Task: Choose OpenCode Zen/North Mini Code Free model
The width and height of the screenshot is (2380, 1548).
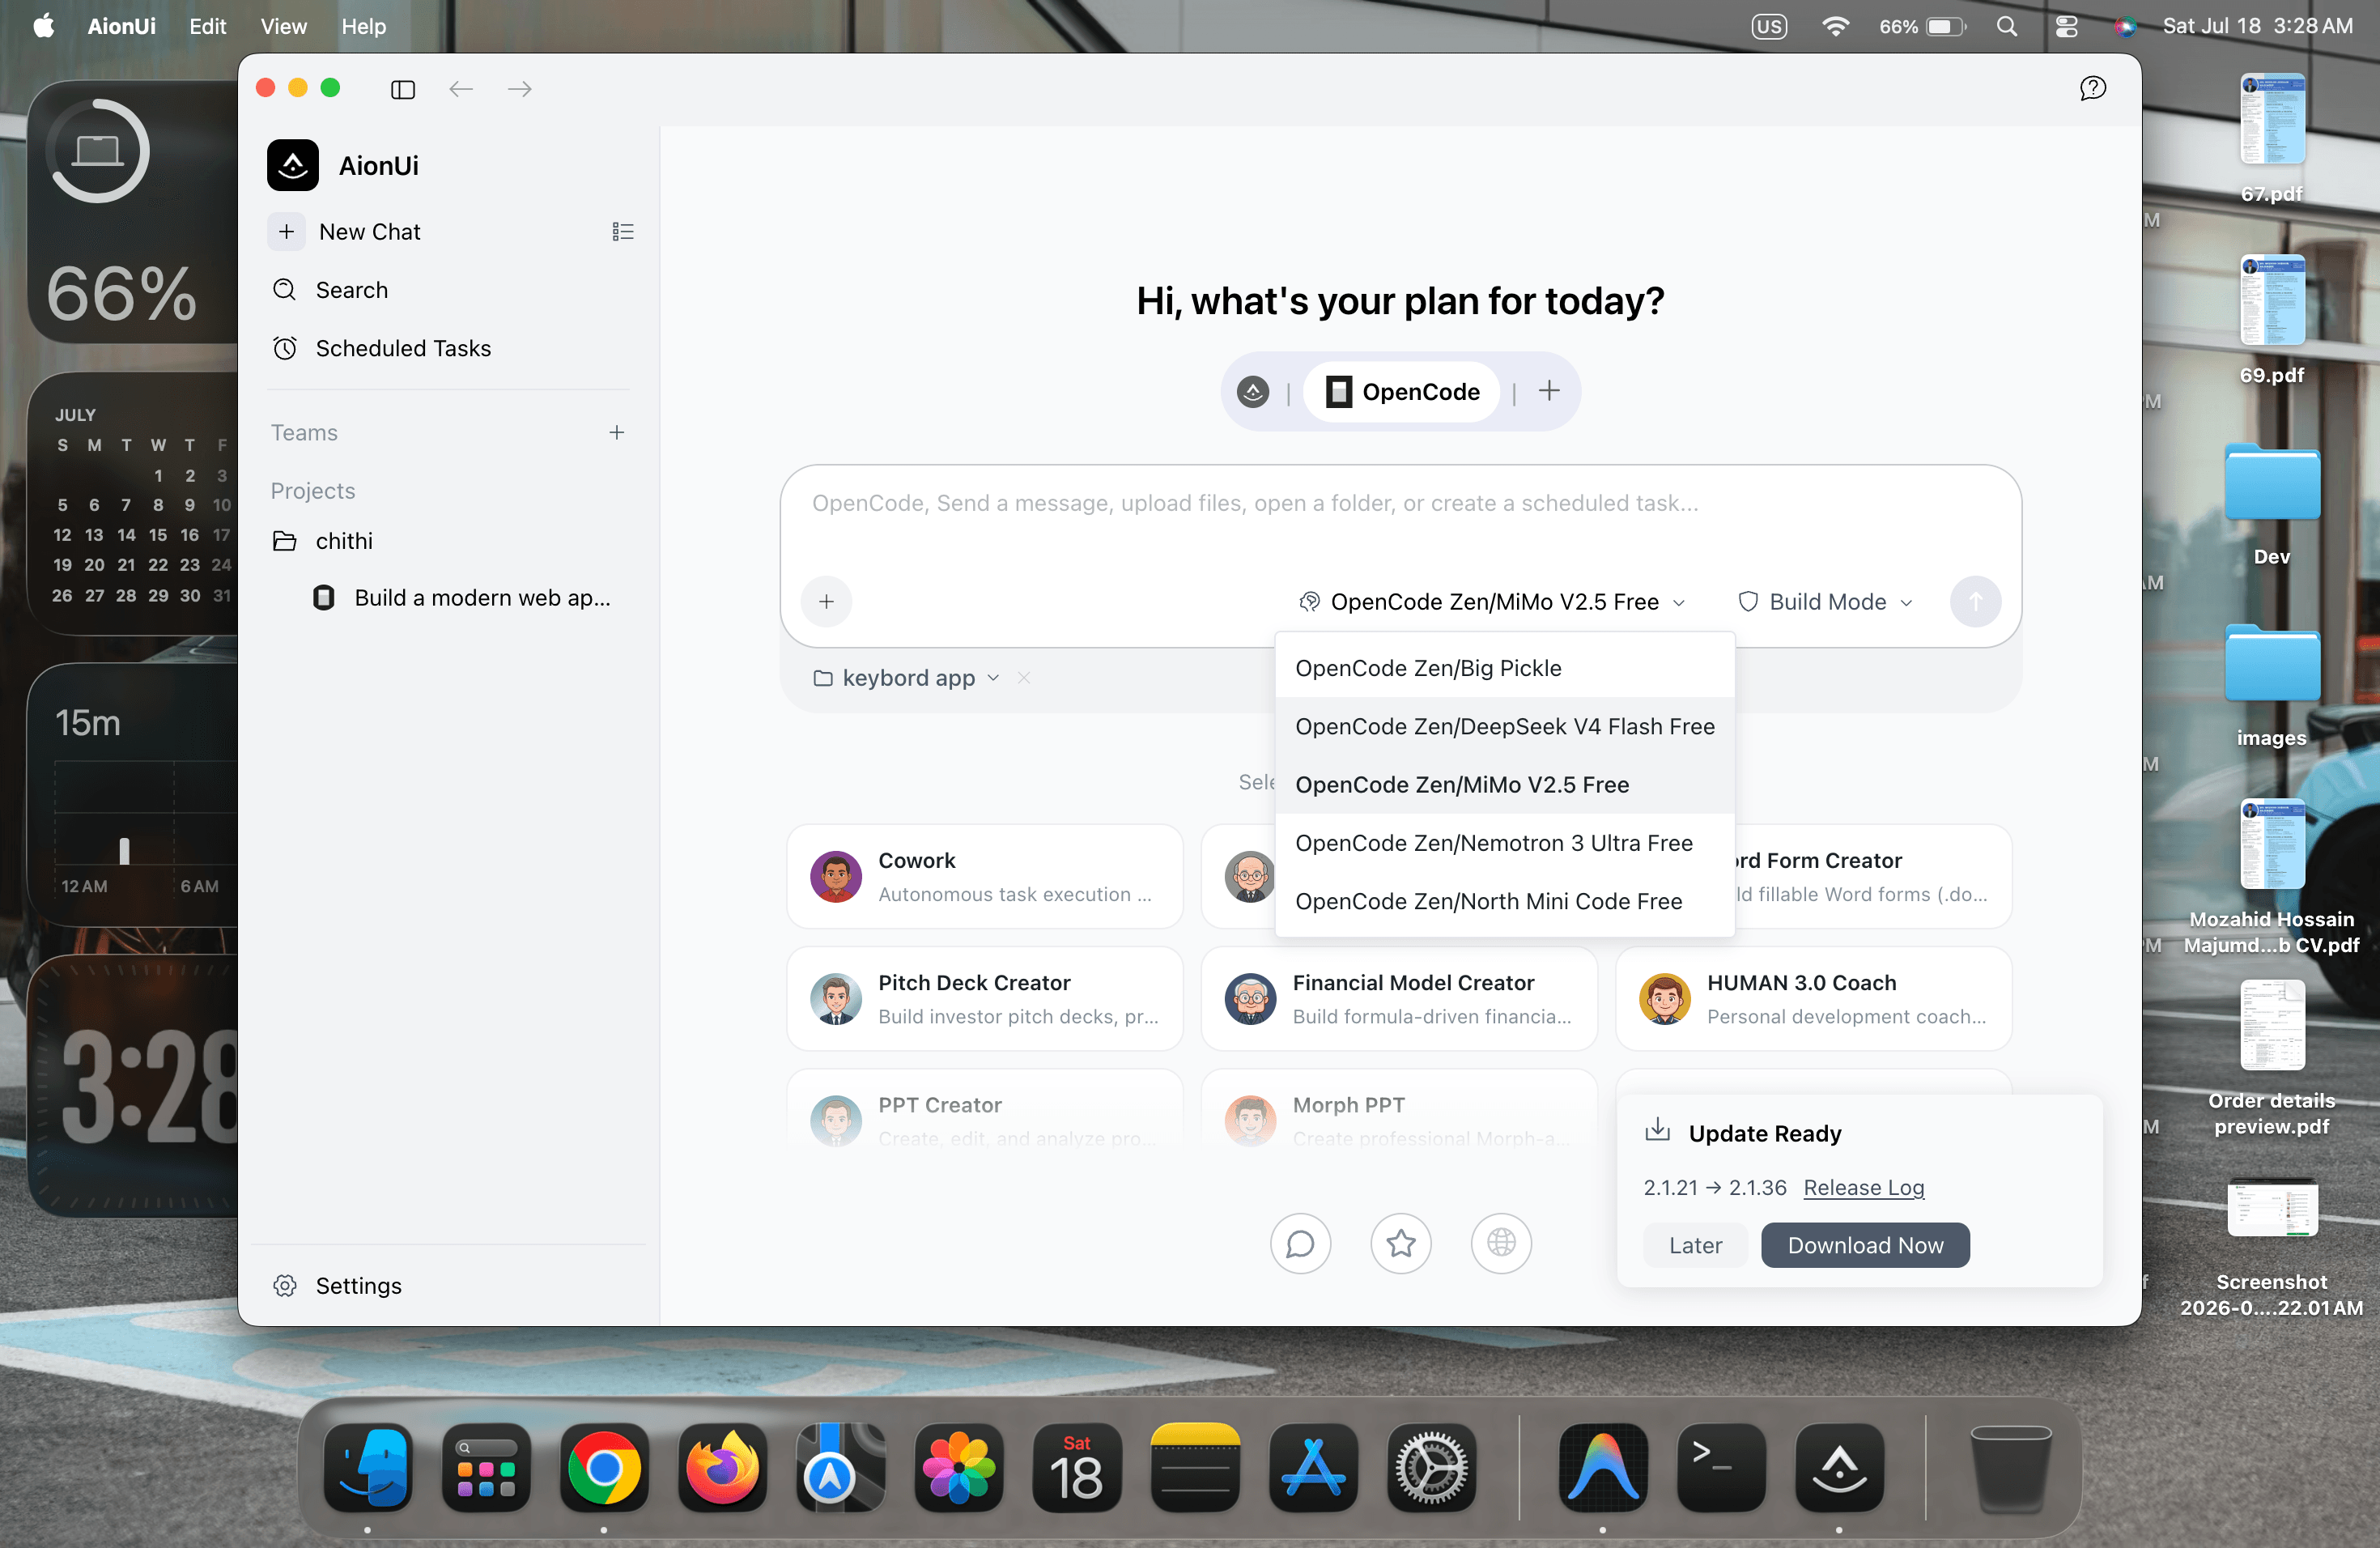Action: click(1505, 901)
